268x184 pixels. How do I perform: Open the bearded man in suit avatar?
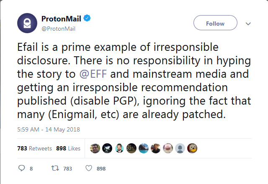coord(119,148)
